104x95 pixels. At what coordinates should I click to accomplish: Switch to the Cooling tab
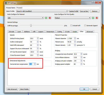60,32
